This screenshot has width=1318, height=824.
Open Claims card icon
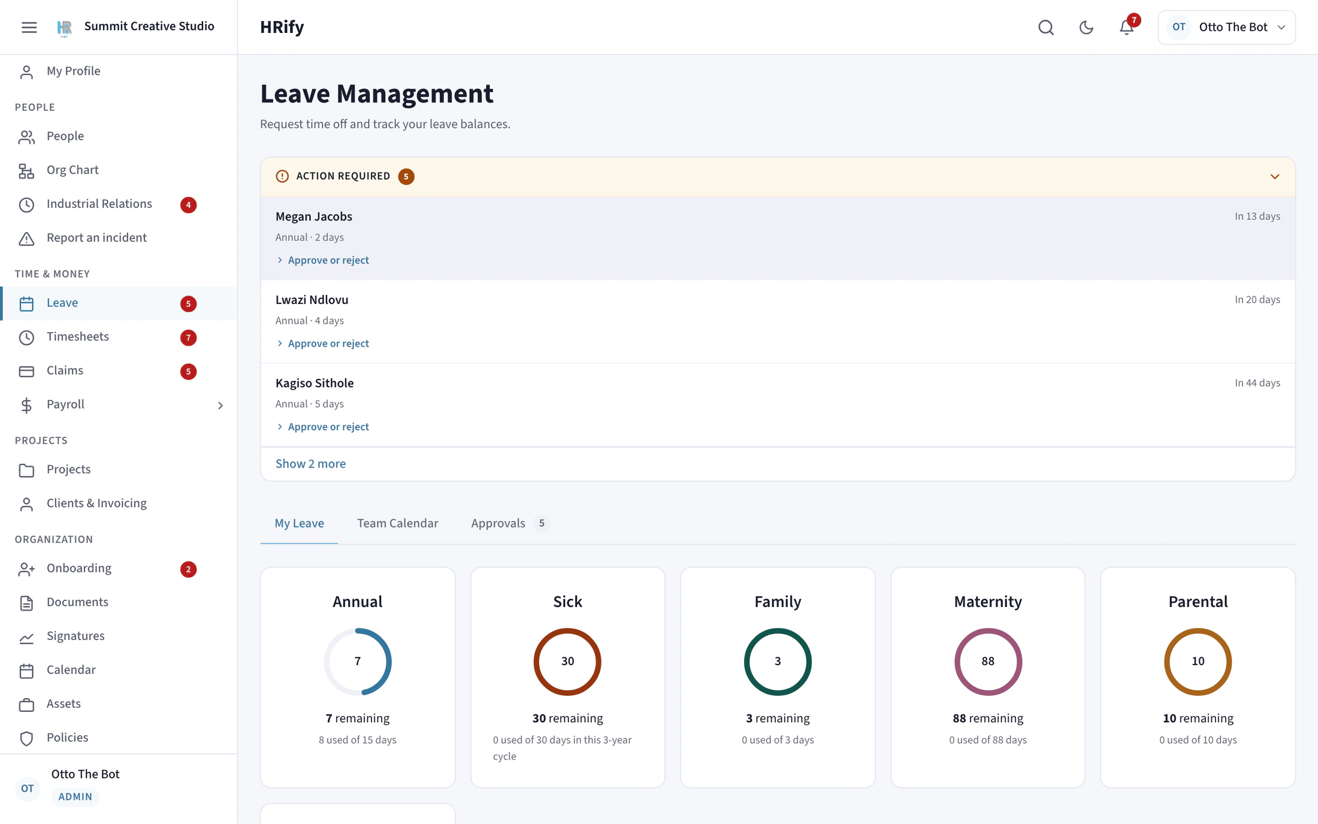pyautogui.click(x=26, y=371)
